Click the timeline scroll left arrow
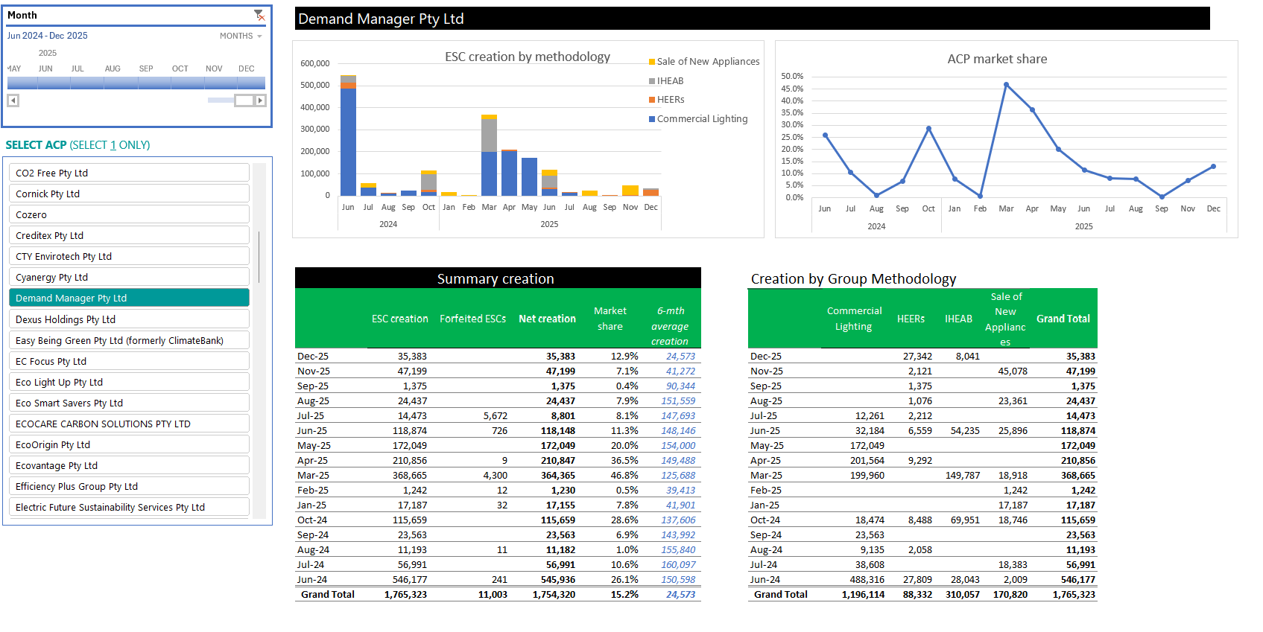 coord(13,100)
